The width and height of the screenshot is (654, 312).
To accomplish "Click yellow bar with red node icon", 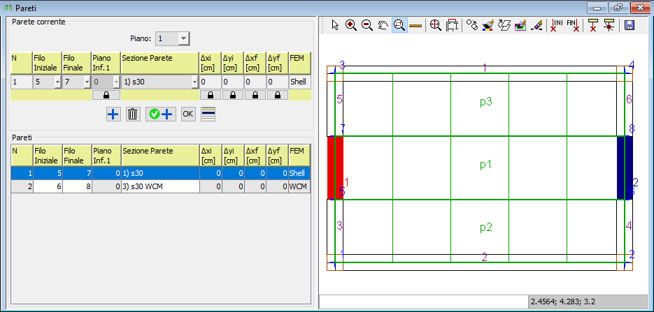I will click(x=609, y=25).
